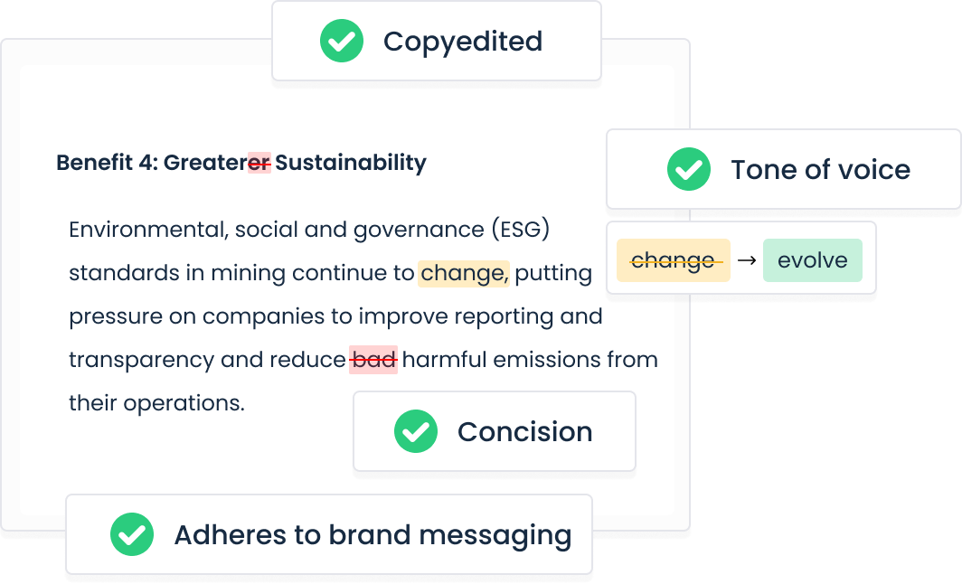Click the struck-through er in Greater heading
962x584 pixels.
pos(259,163)
